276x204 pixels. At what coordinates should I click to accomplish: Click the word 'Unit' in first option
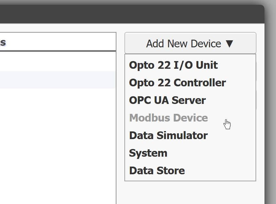(x=207, y=65)
